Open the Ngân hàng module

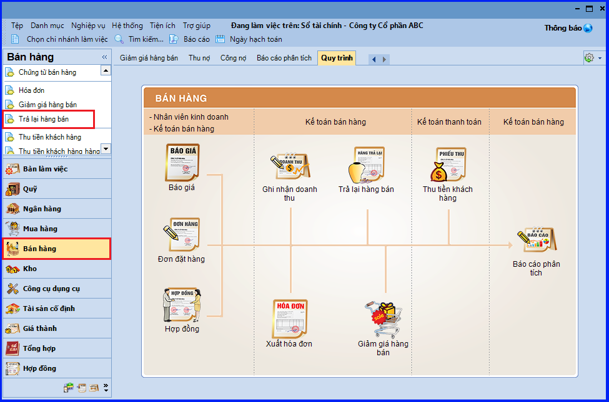(57, 209)
